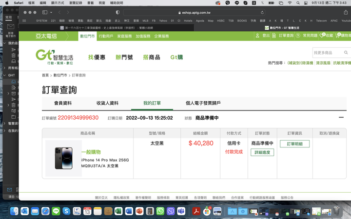351x219 pixels.
Task: Reload the page with the refresh icon
Action: pos(262,13)
